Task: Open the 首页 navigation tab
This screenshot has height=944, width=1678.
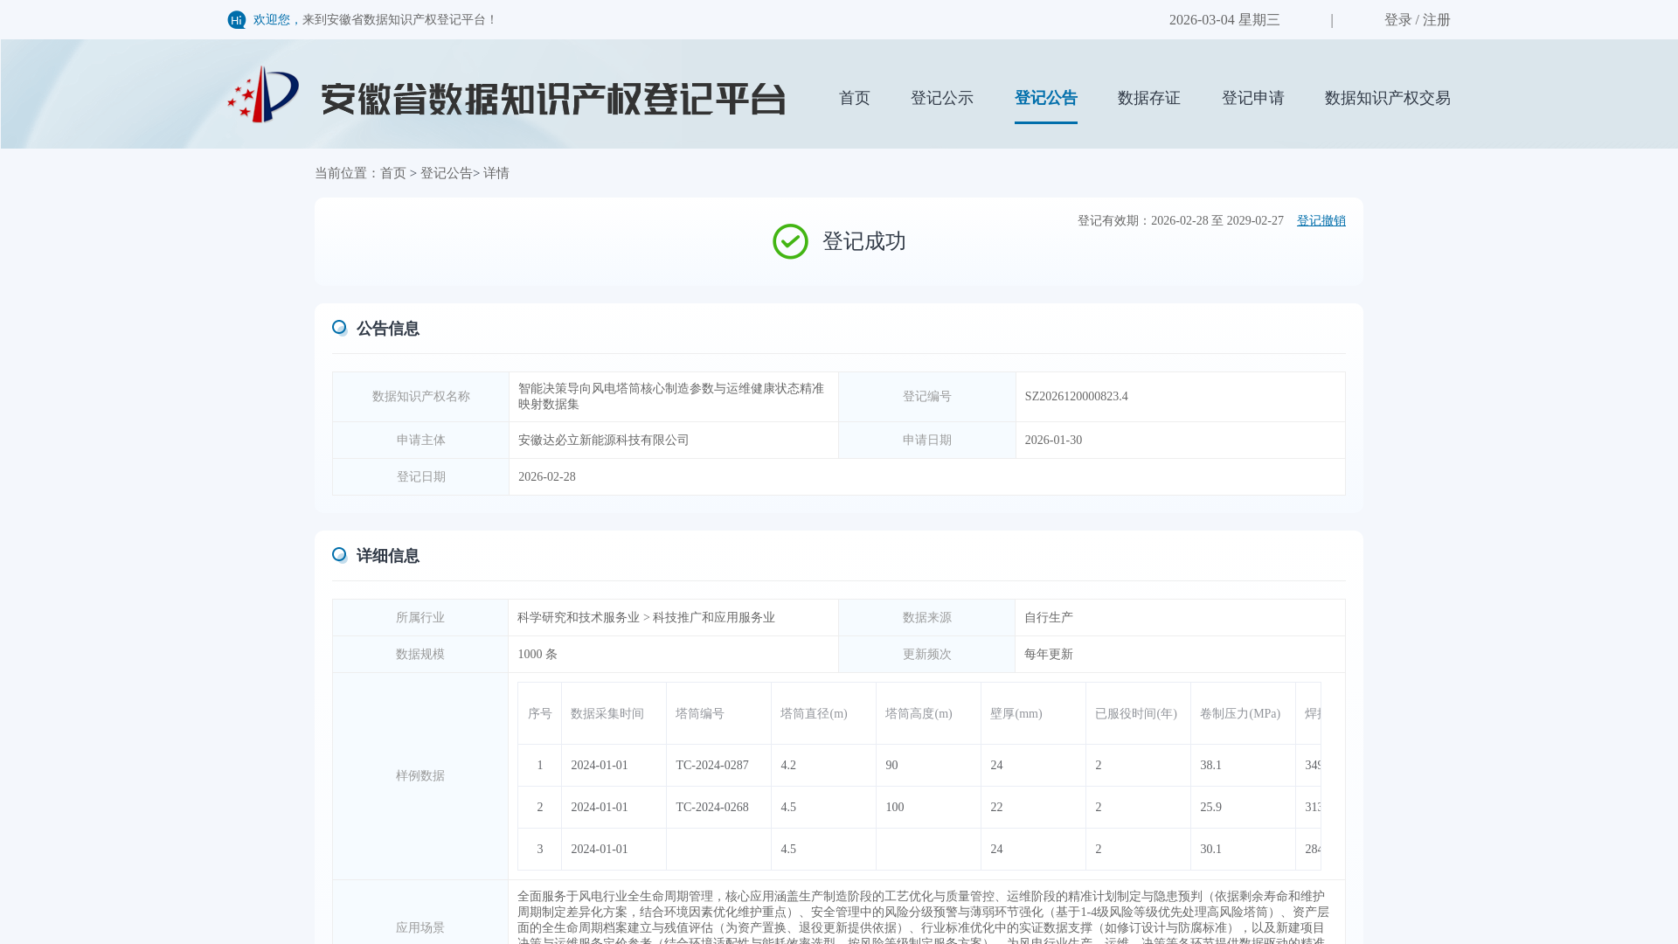Action: click(855, 98)
